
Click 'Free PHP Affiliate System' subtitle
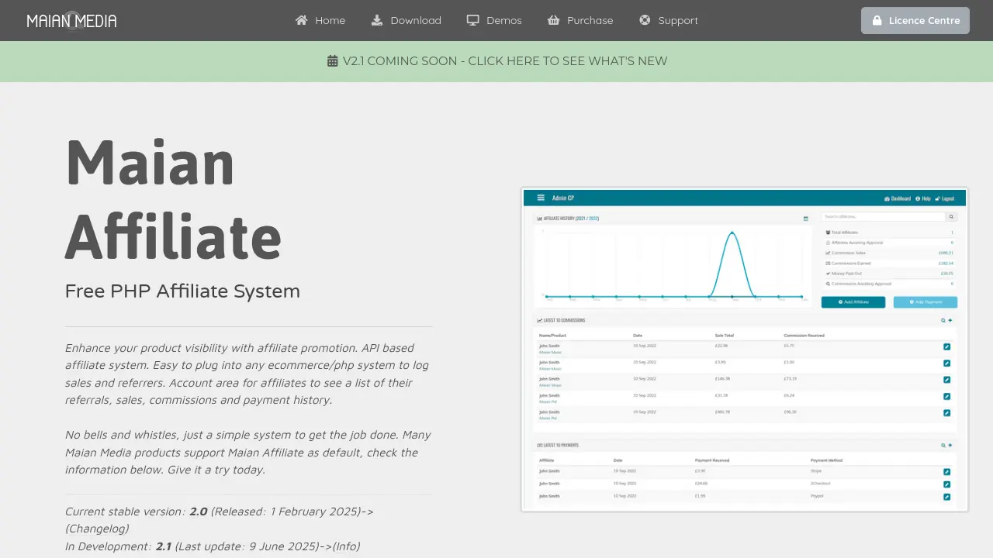pyautogui.click(x=182, y=291)
